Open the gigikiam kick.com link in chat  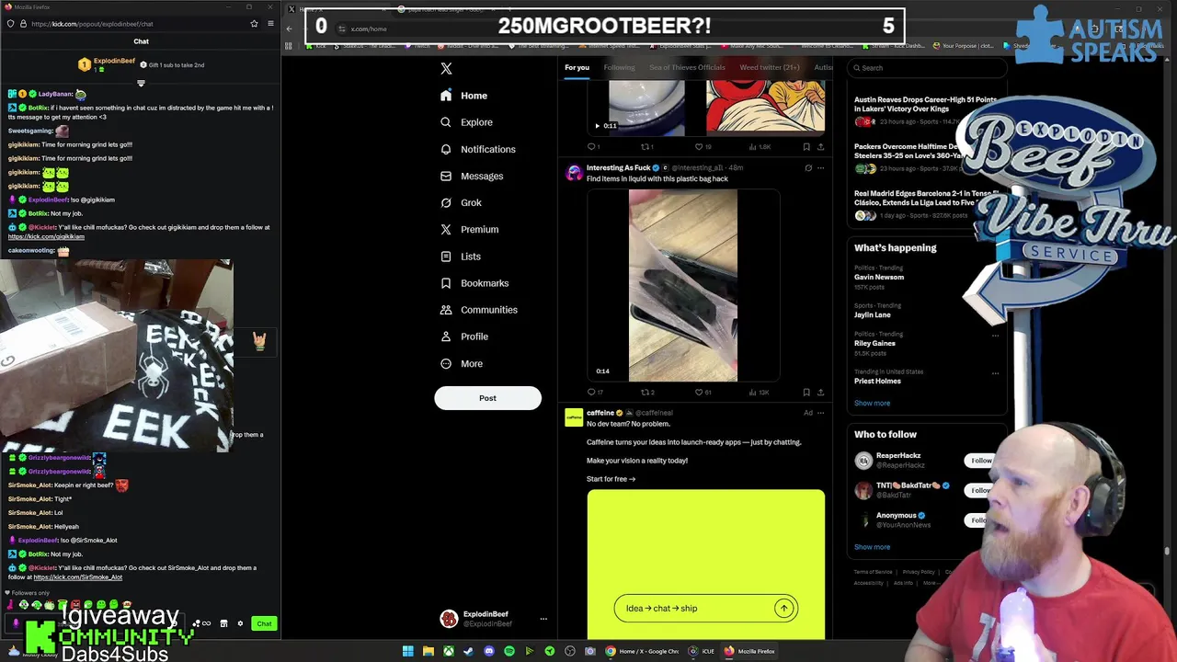(46, 236)
